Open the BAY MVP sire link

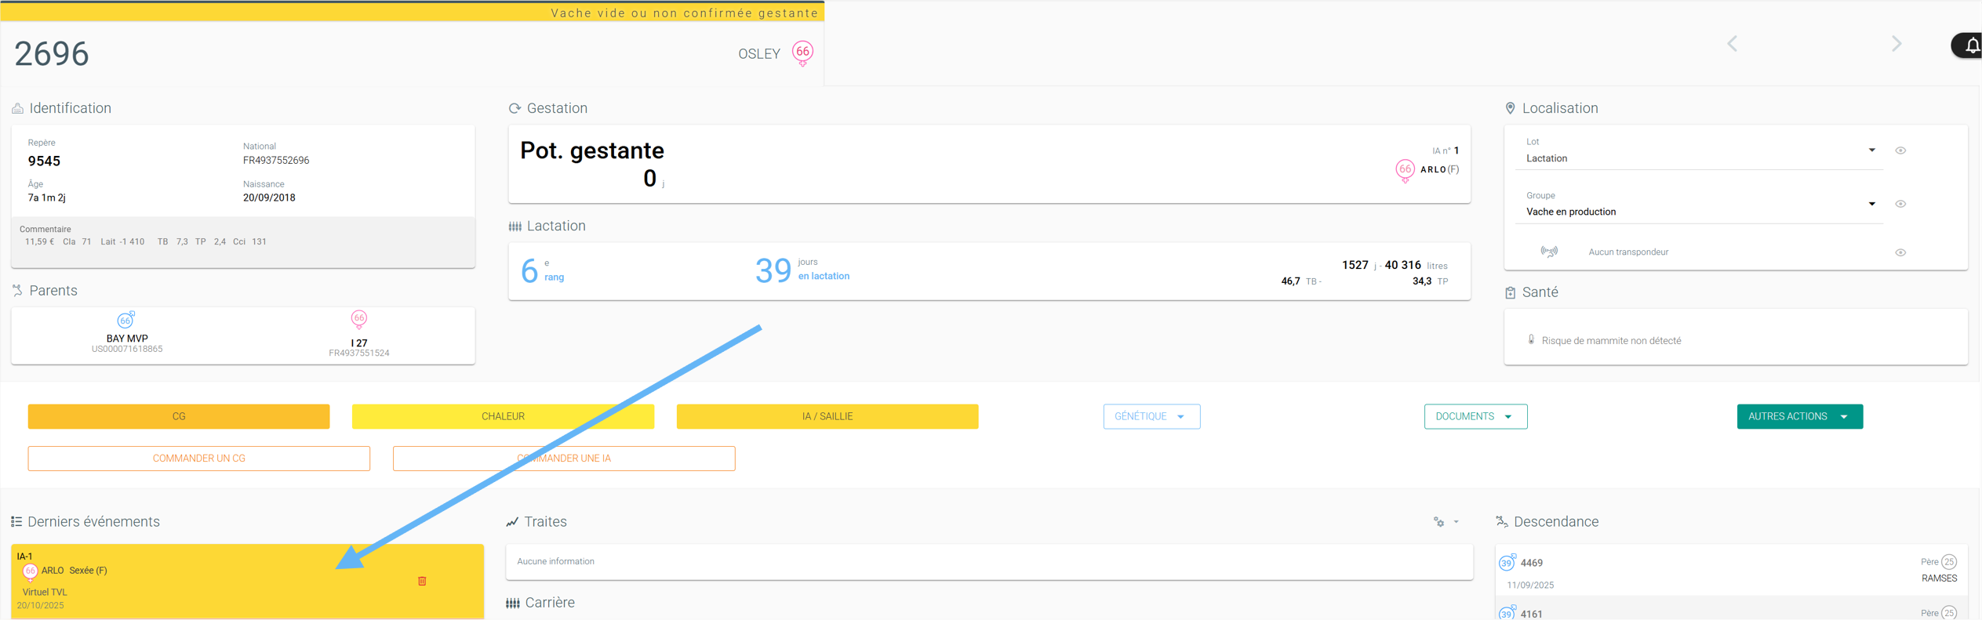tap(127, 339)
